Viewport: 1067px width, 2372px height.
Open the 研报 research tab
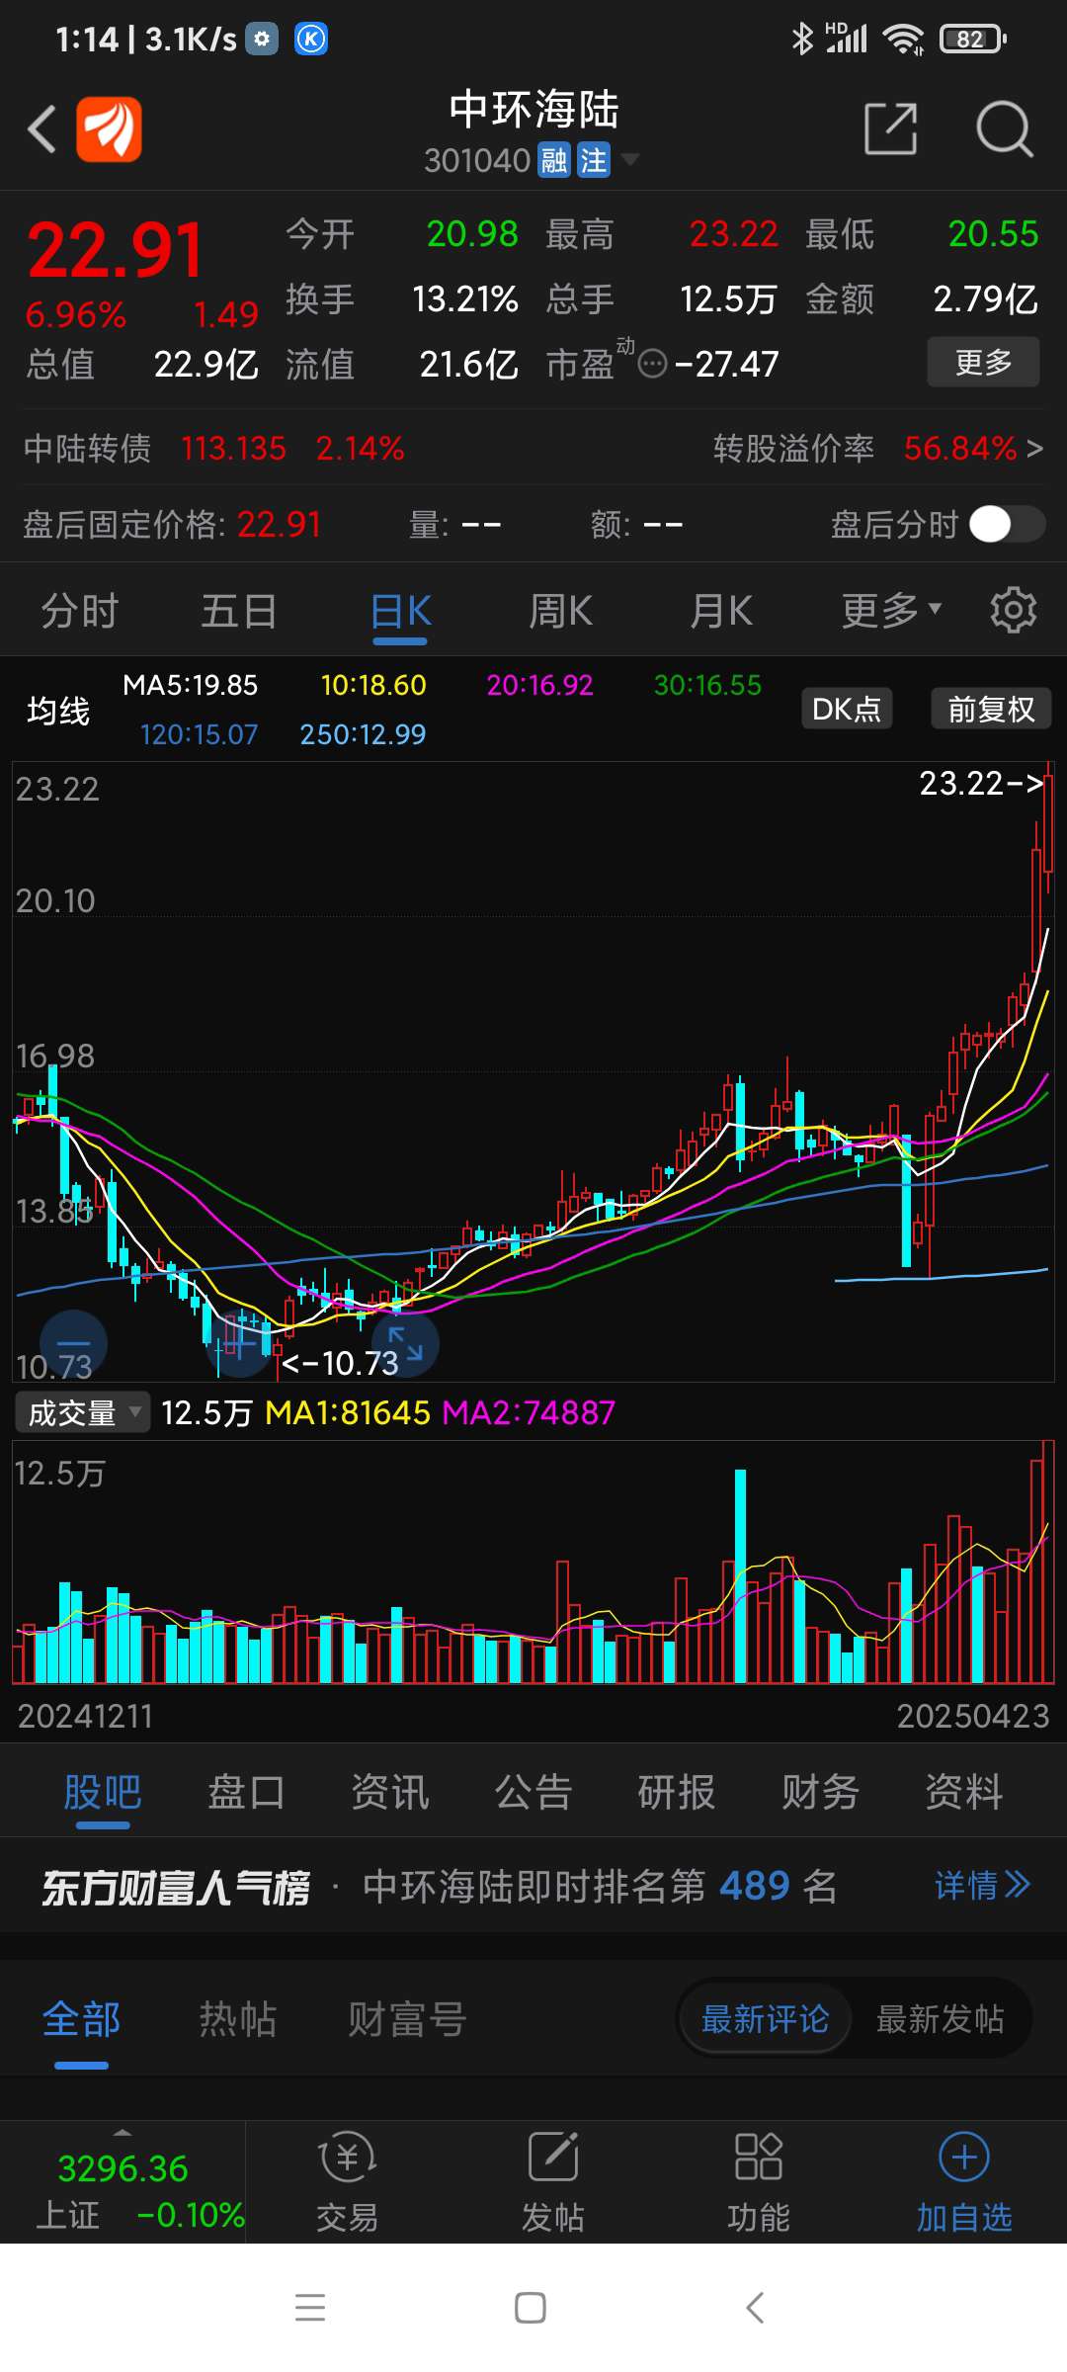pos(677,1792)
